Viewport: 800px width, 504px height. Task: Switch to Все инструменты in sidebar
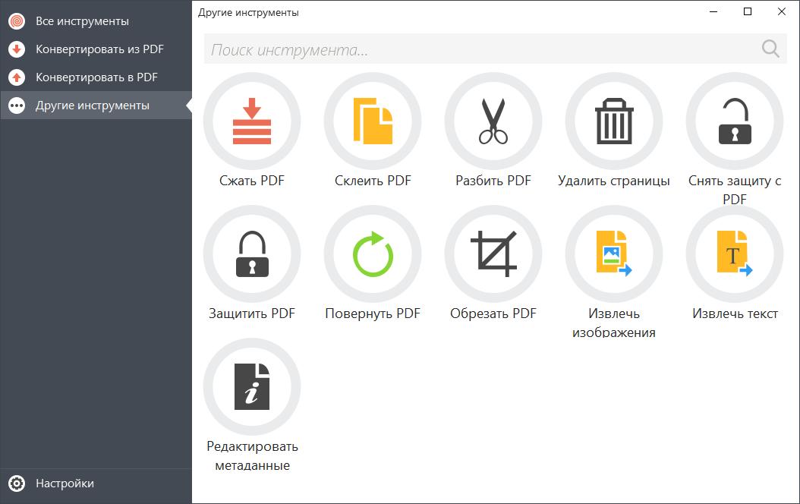(82, 21)
